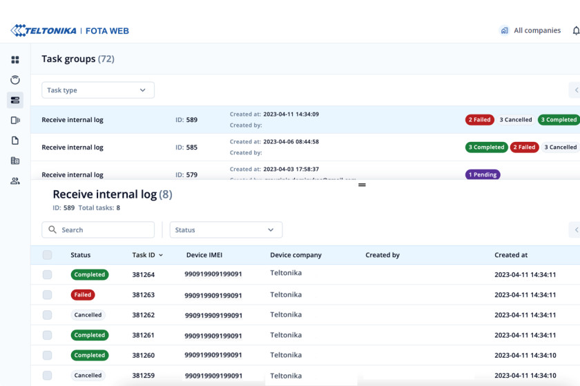Screen dimensions: 580x386
Task: Click the Cancelled status of task 381262
Action: [x=88, y=315]
